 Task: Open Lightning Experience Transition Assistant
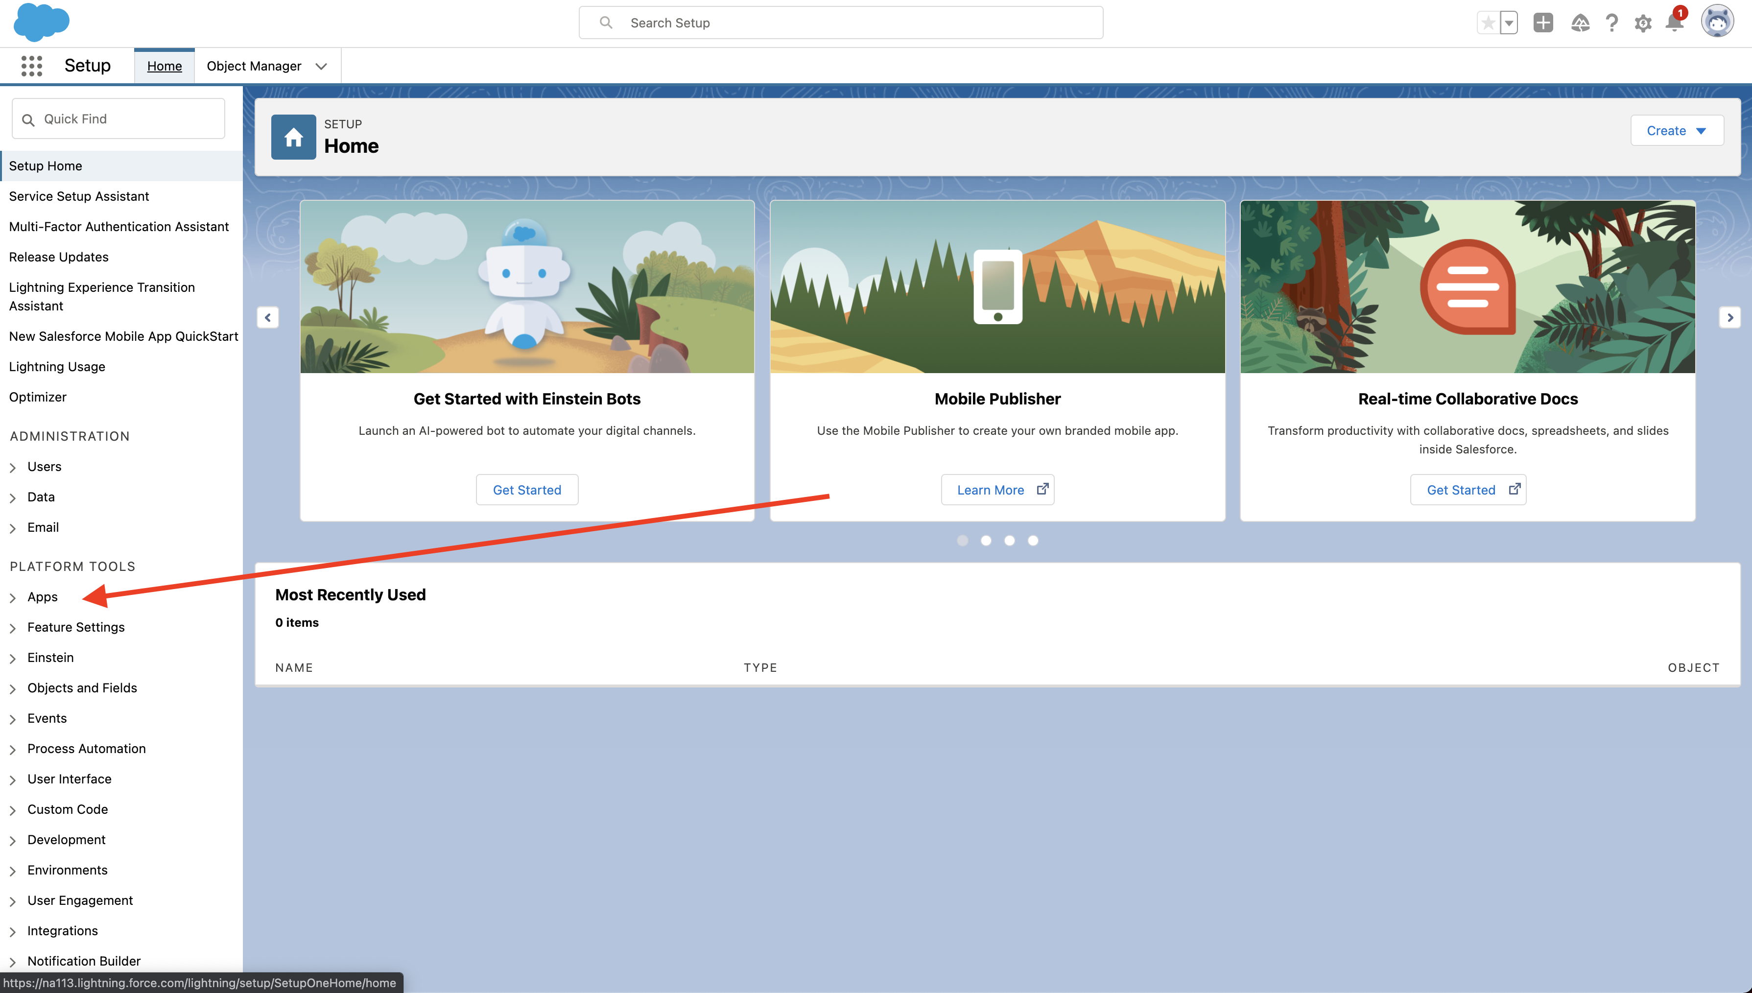pos(102,297)
